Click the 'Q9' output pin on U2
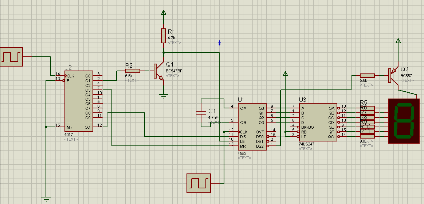The width and height of the screenshot is (424, 204). [x=88, y=118]
